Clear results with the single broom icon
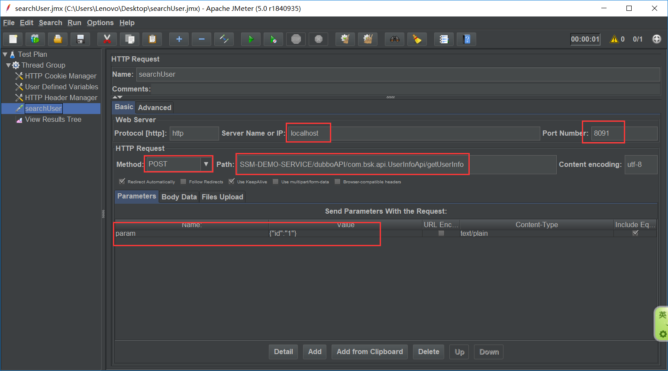Image resolution: width=668 pixels, height=371 pixels. 345,39
